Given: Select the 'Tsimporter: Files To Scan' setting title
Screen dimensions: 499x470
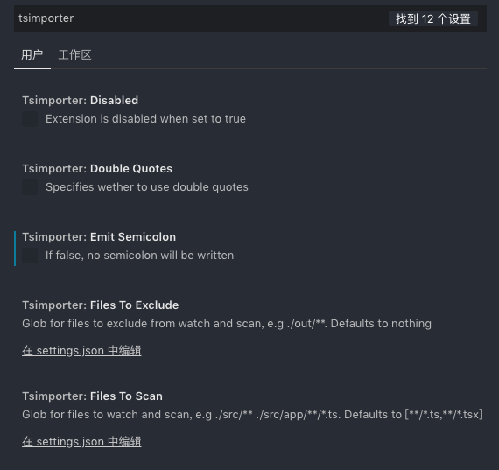Looking at the screenshot, I should (x=92, y=396).
